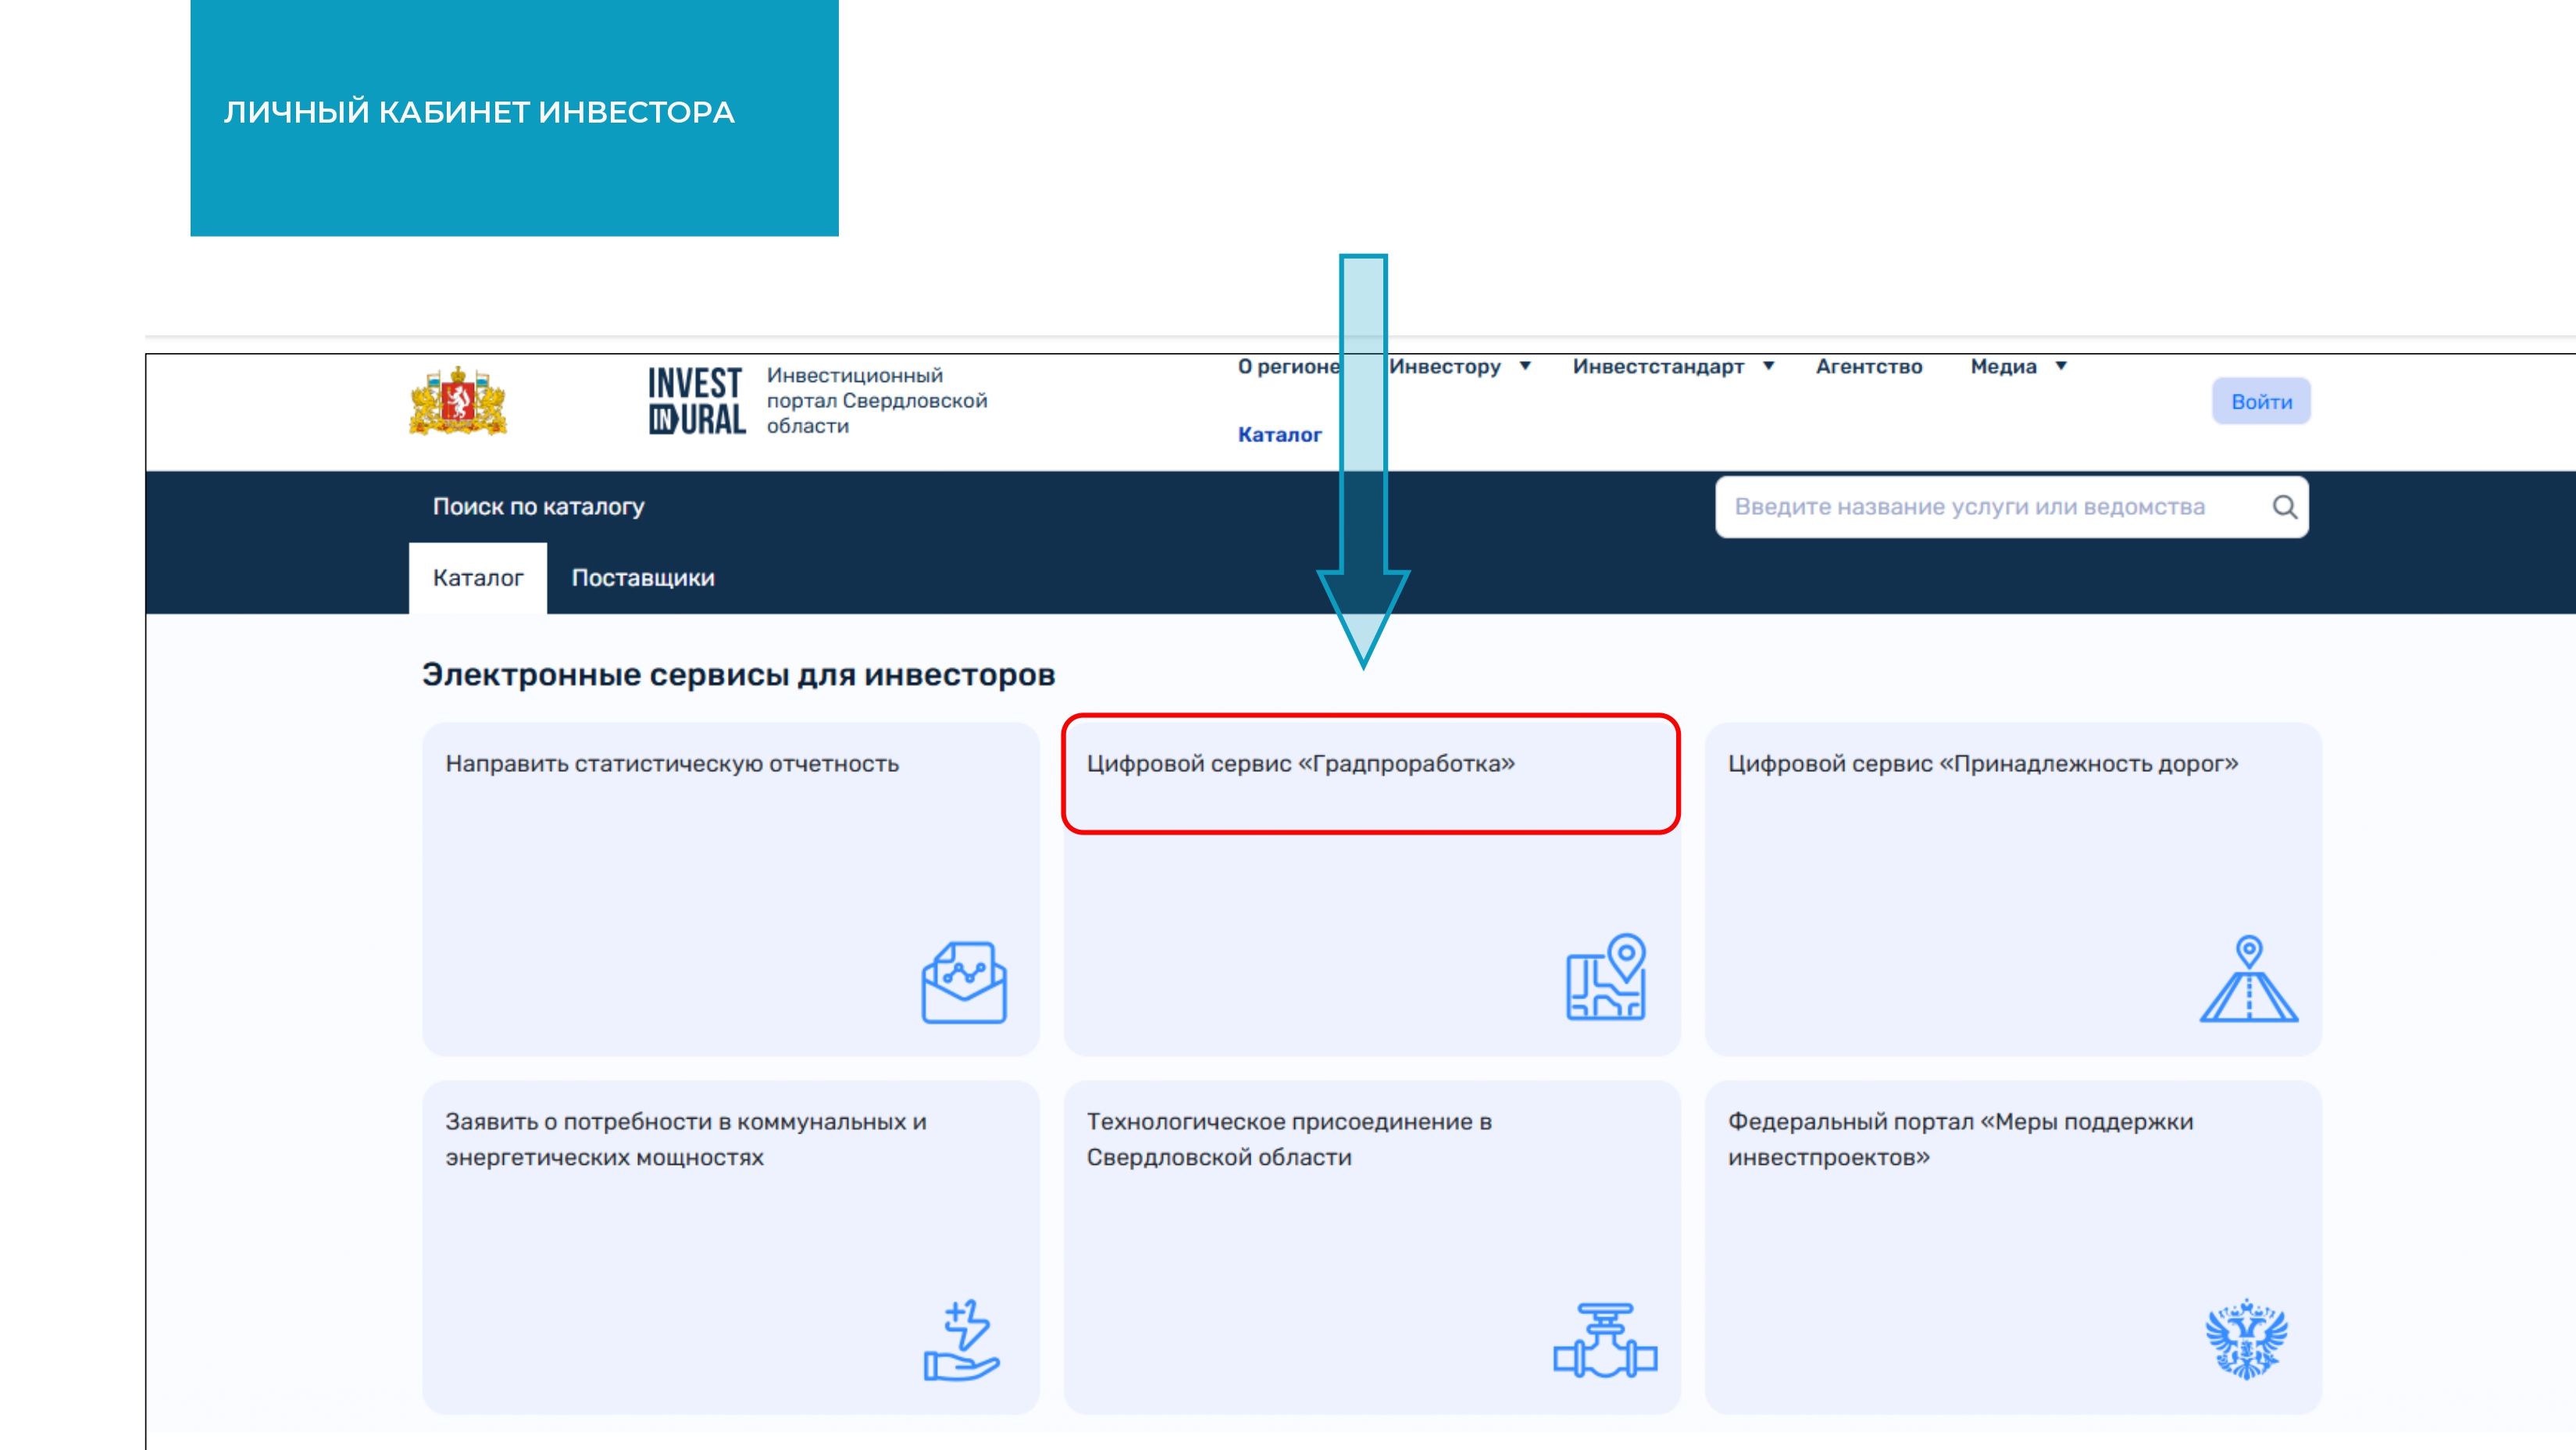Click the map with location pin icon
2576x1450 pixels.
click(1605, 977)
